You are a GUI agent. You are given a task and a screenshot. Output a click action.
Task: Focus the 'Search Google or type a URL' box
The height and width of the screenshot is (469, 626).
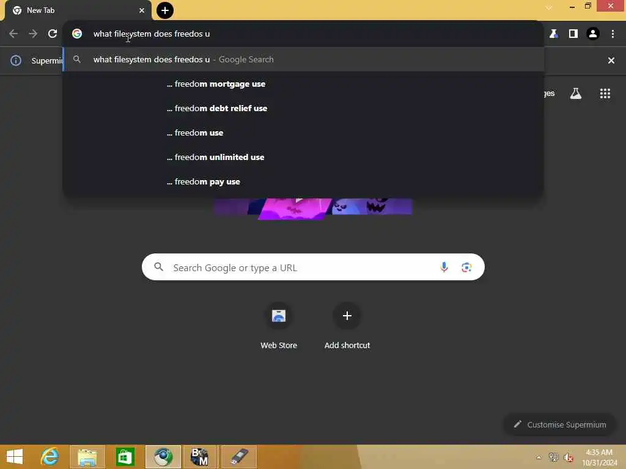point(313,267)
